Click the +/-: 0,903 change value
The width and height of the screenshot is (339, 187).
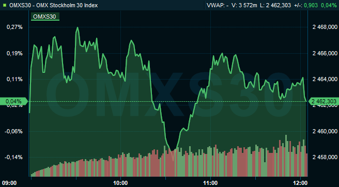(306, 5)
